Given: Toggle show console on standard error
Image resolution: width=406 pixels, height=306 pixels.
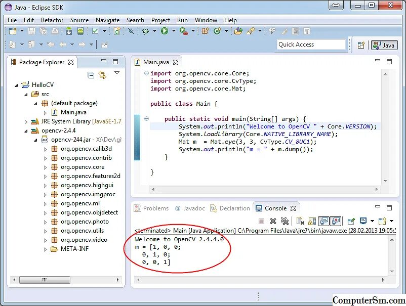Looking at the screenshot, I should coord(336,221).
